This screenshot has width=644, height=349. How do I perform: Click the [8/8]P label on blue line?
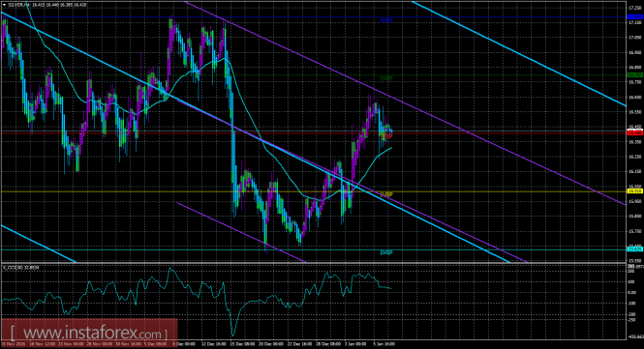[x=386, y=19]
